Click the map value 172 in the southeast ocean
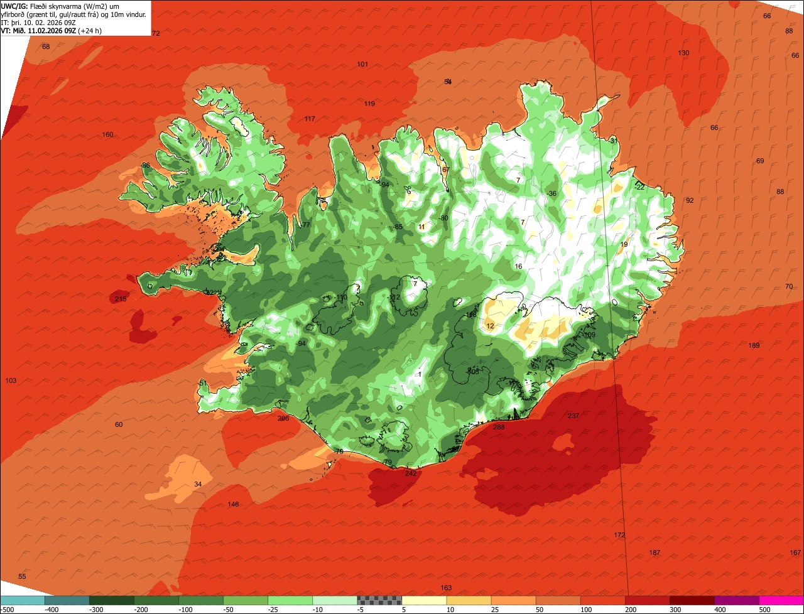804x614 pixels. tap(619, 535)
